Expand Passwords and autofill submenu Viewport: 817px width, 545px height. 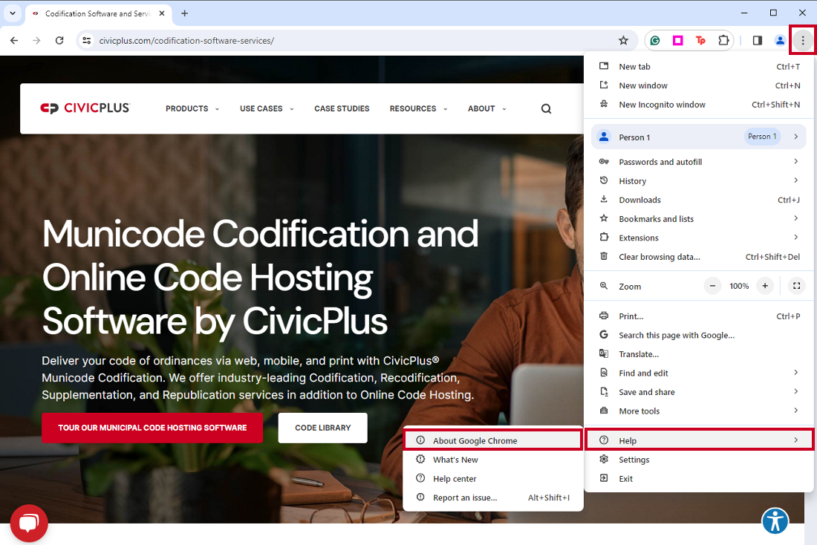tap(699, 162)
